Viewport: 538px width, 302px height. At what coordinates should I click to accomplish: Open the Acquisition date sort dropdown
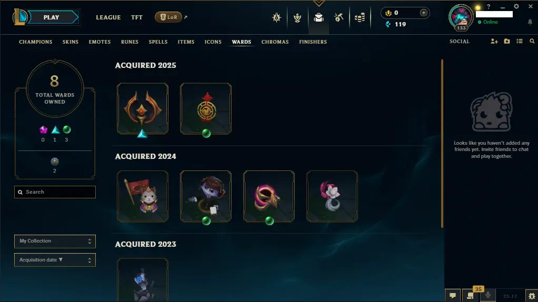pos(55,260)
